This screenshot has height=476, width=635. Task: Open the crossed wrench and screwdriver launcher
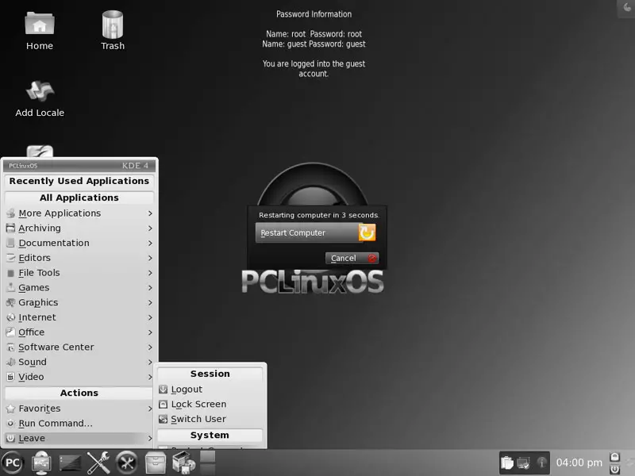click(x=98, y=463)
